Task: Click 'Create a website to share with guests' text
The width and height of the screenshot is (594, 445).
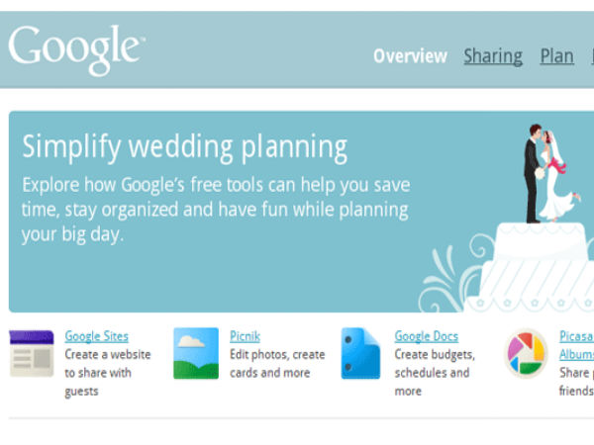Action: [108, 373]
